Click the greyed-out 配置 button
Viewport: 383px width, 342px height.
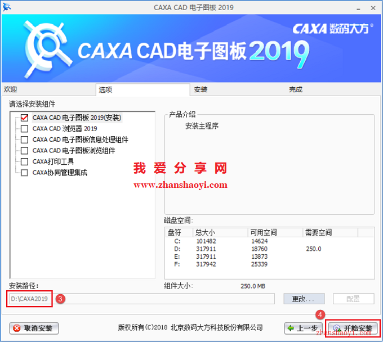pos(354,299)
